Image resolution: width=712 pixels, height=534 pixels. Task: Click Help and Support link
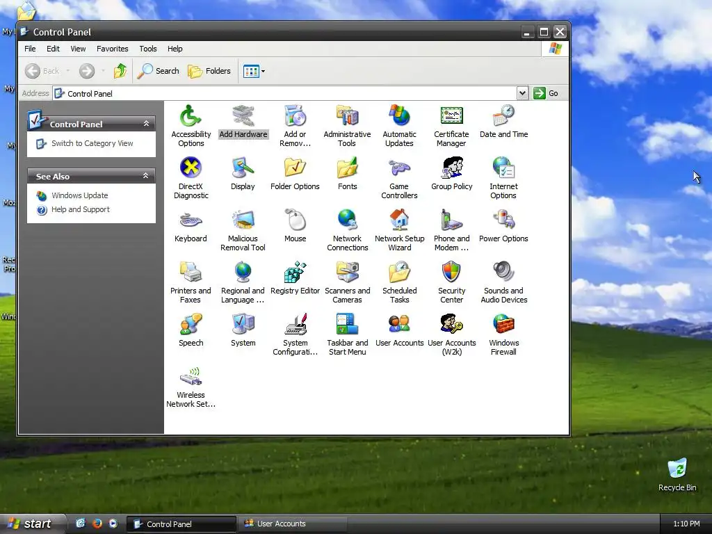pyautogui.click(x=81, y=209)
